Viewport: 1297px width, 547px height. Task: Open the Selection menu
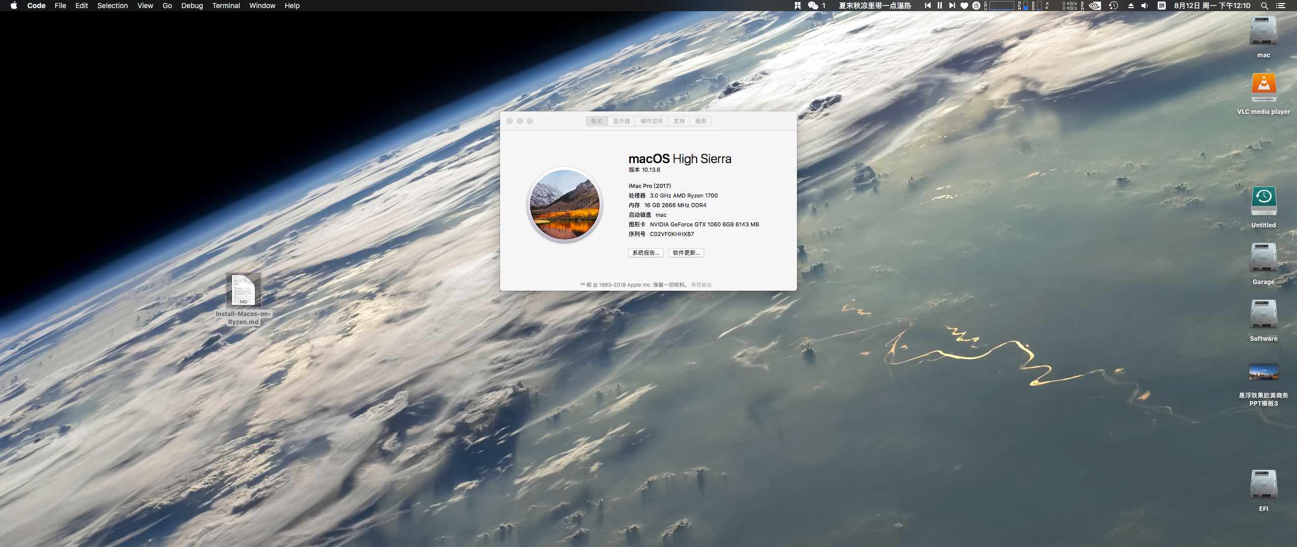coord(112,6)
